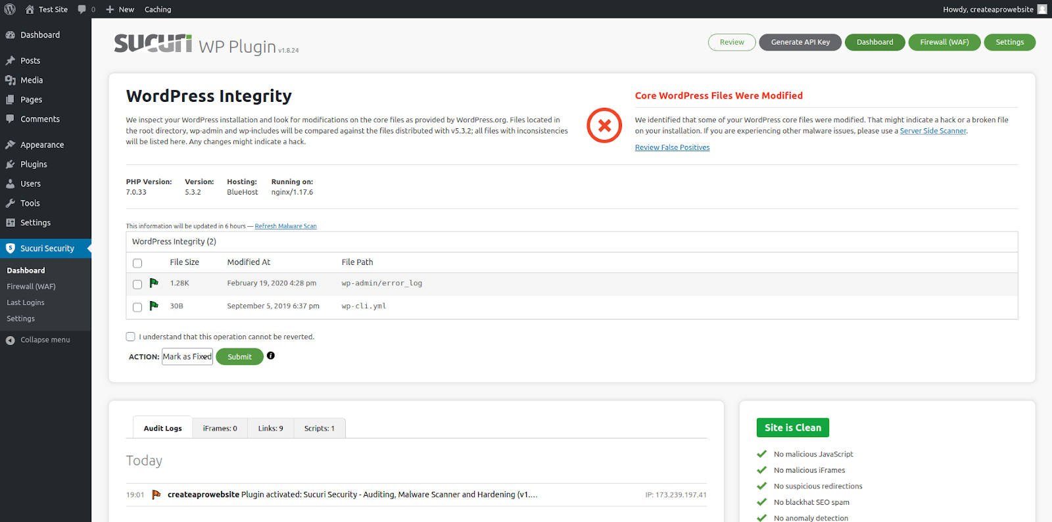Click the Settings sliders icon in sidebar
The height and width of the screenshot is (522, 1052).
11,223
